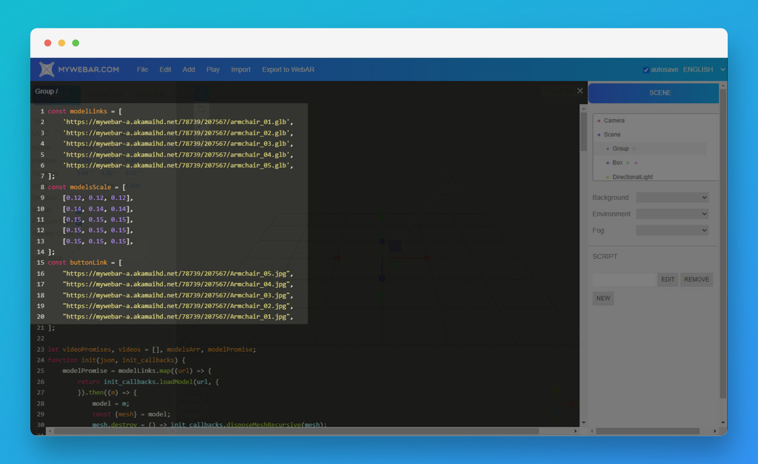Image resolution: width=758 pixels, height=464 pixels.
Task: Click Export to WebAR
Action: [288, 69]
